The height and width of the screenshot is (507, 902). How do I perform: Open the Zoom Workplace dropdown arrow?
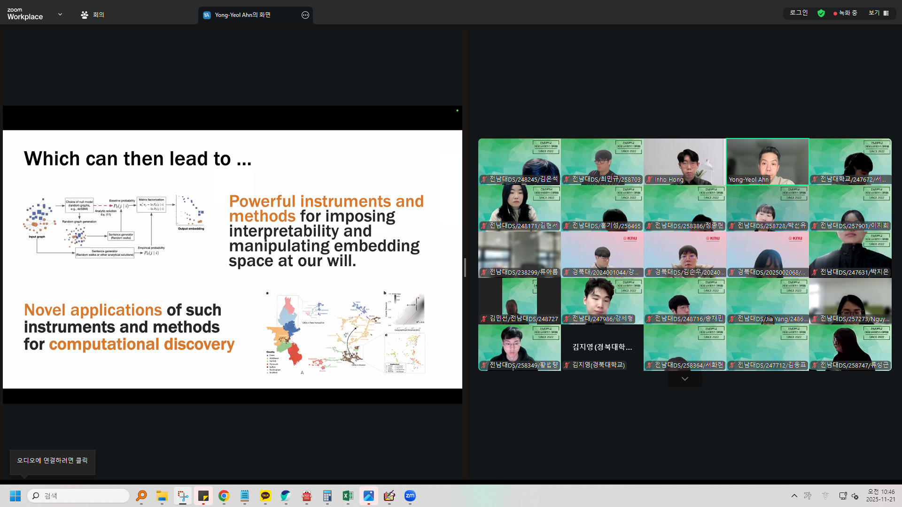[60, 15]
